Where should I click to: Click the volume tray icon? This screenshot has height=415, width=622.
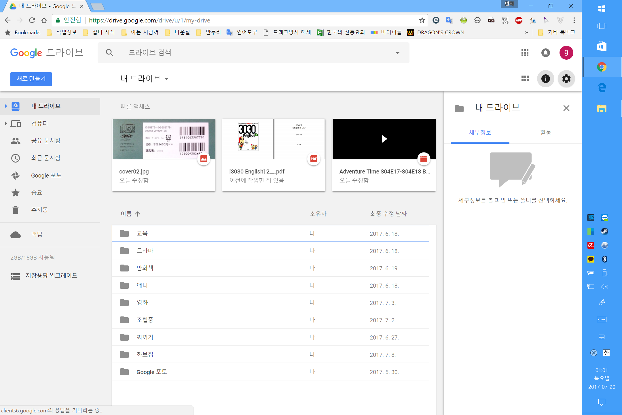tap(604, 287)
